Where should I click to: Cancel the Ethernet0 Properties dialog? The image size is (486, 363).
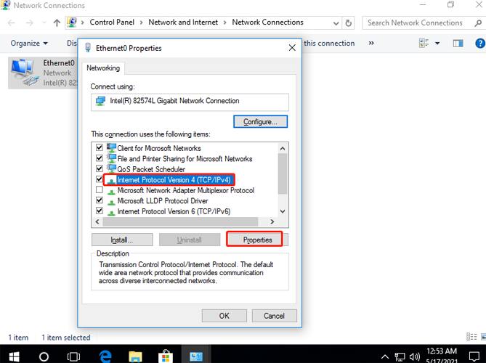point(274,316)
